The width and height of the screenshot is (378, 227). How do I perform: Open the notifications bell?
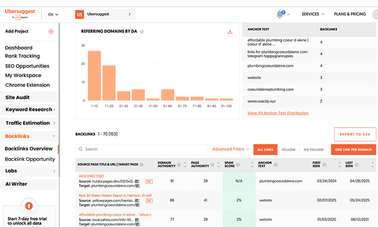(280, 14)
